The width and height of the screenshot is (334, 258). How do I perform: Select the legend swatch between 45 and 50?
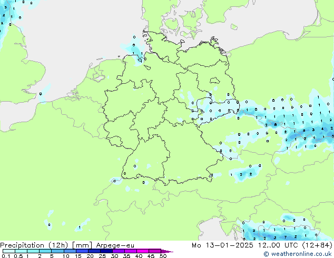pyautogui.click(x=154, y=251)
